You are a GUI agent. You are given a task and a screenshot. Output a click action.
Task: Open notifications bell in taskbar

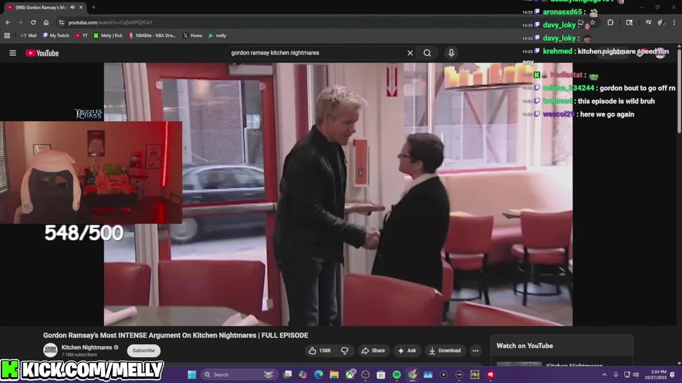[672, 374]
